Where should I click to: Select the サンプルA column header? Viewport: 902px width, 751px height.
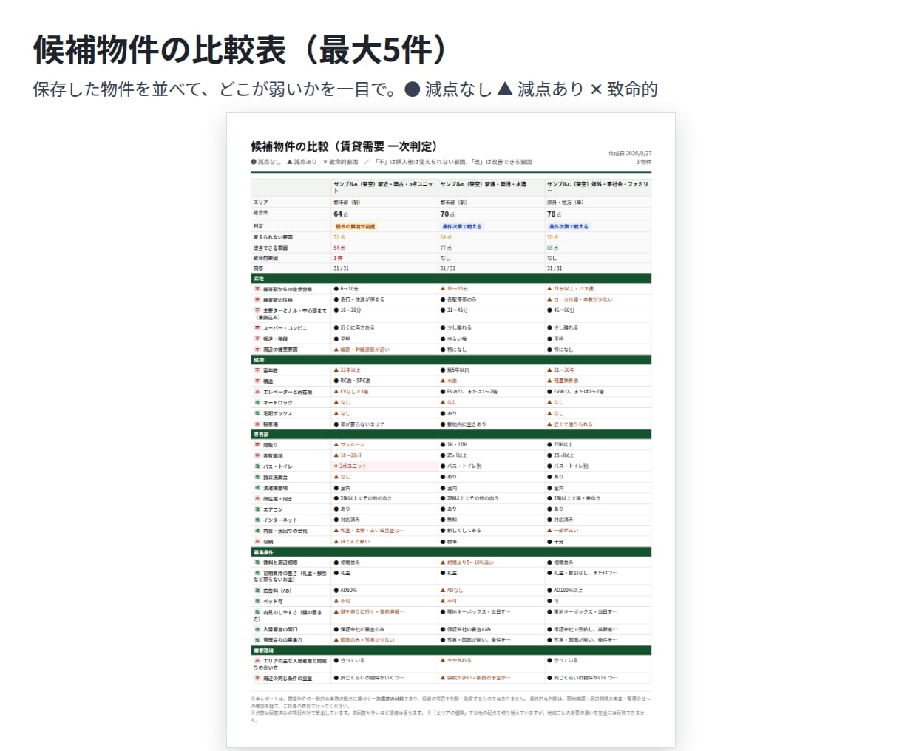tap(384, 187)
